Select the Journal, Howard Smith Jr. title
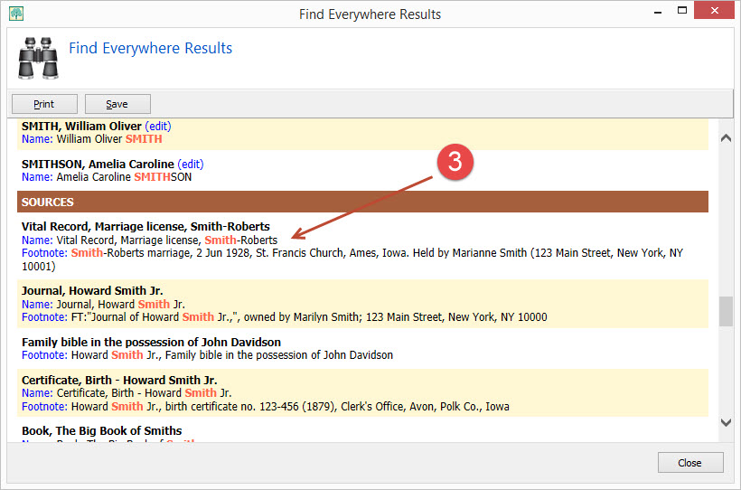This screenshot has height=490, width=741. click(x=92, y=290)
